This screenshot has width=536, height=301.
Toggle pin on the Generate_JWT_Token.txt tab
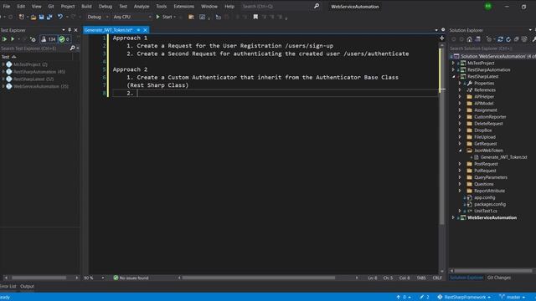[x=138, y=30]
